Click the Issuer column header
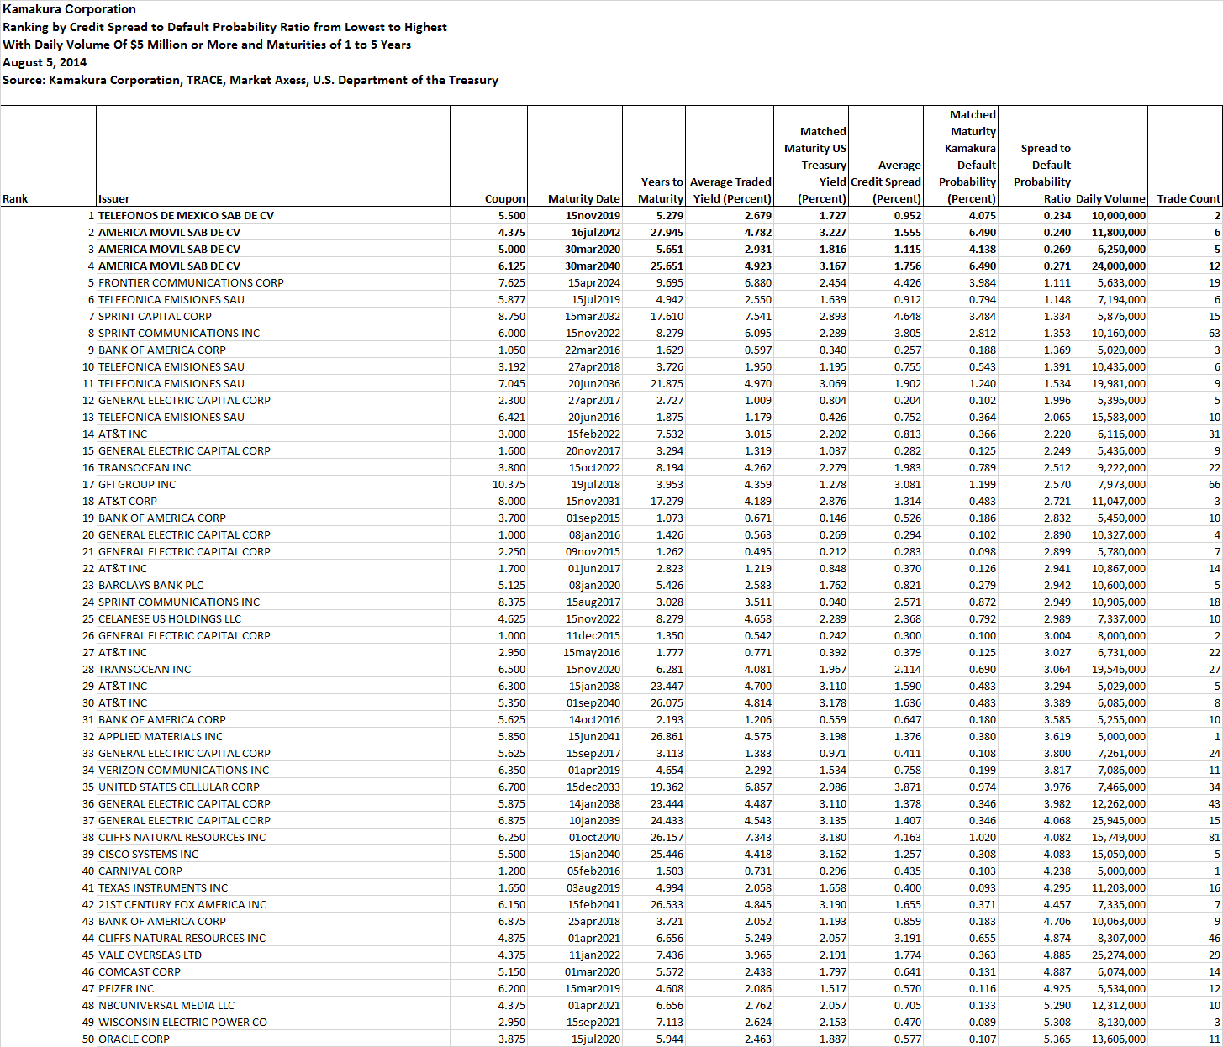 (113, 198)
